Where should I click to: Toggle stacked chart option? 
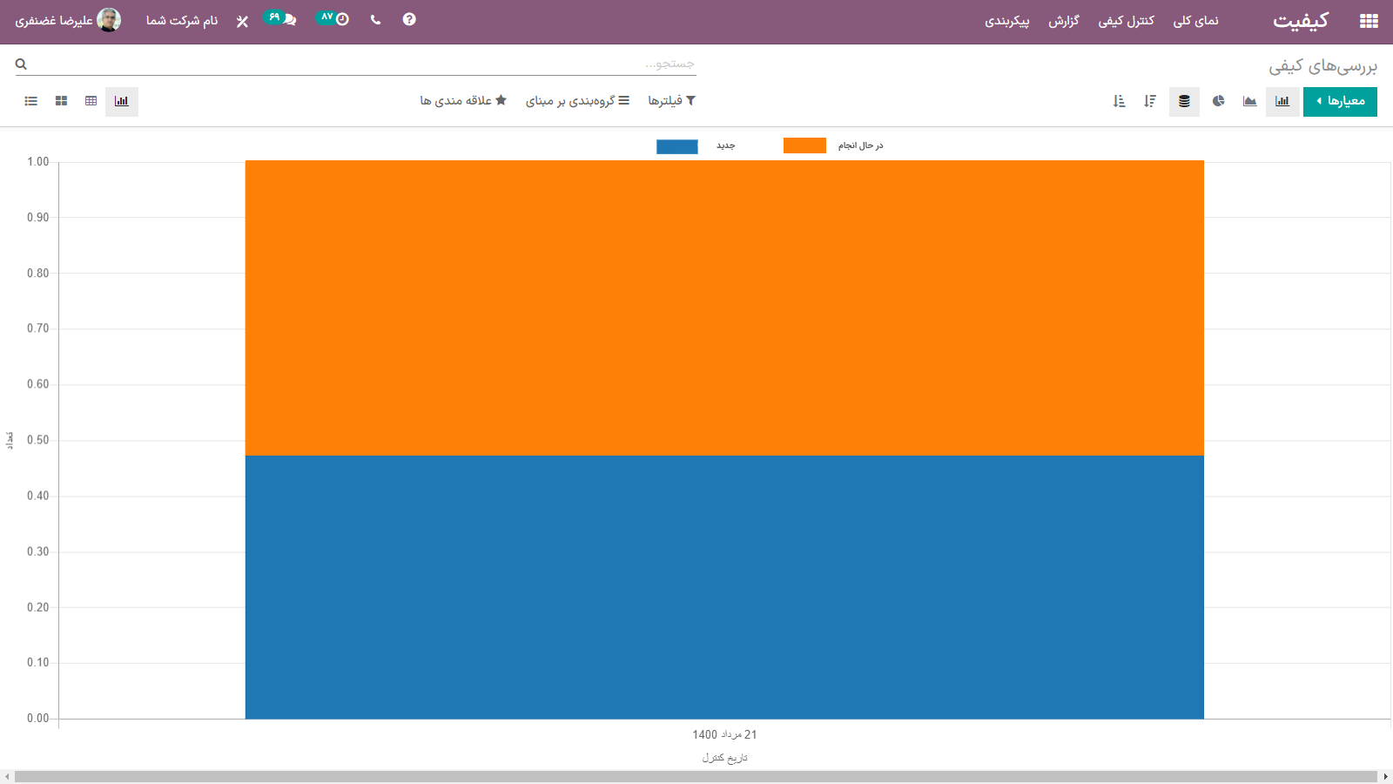tap(1184, 101)
